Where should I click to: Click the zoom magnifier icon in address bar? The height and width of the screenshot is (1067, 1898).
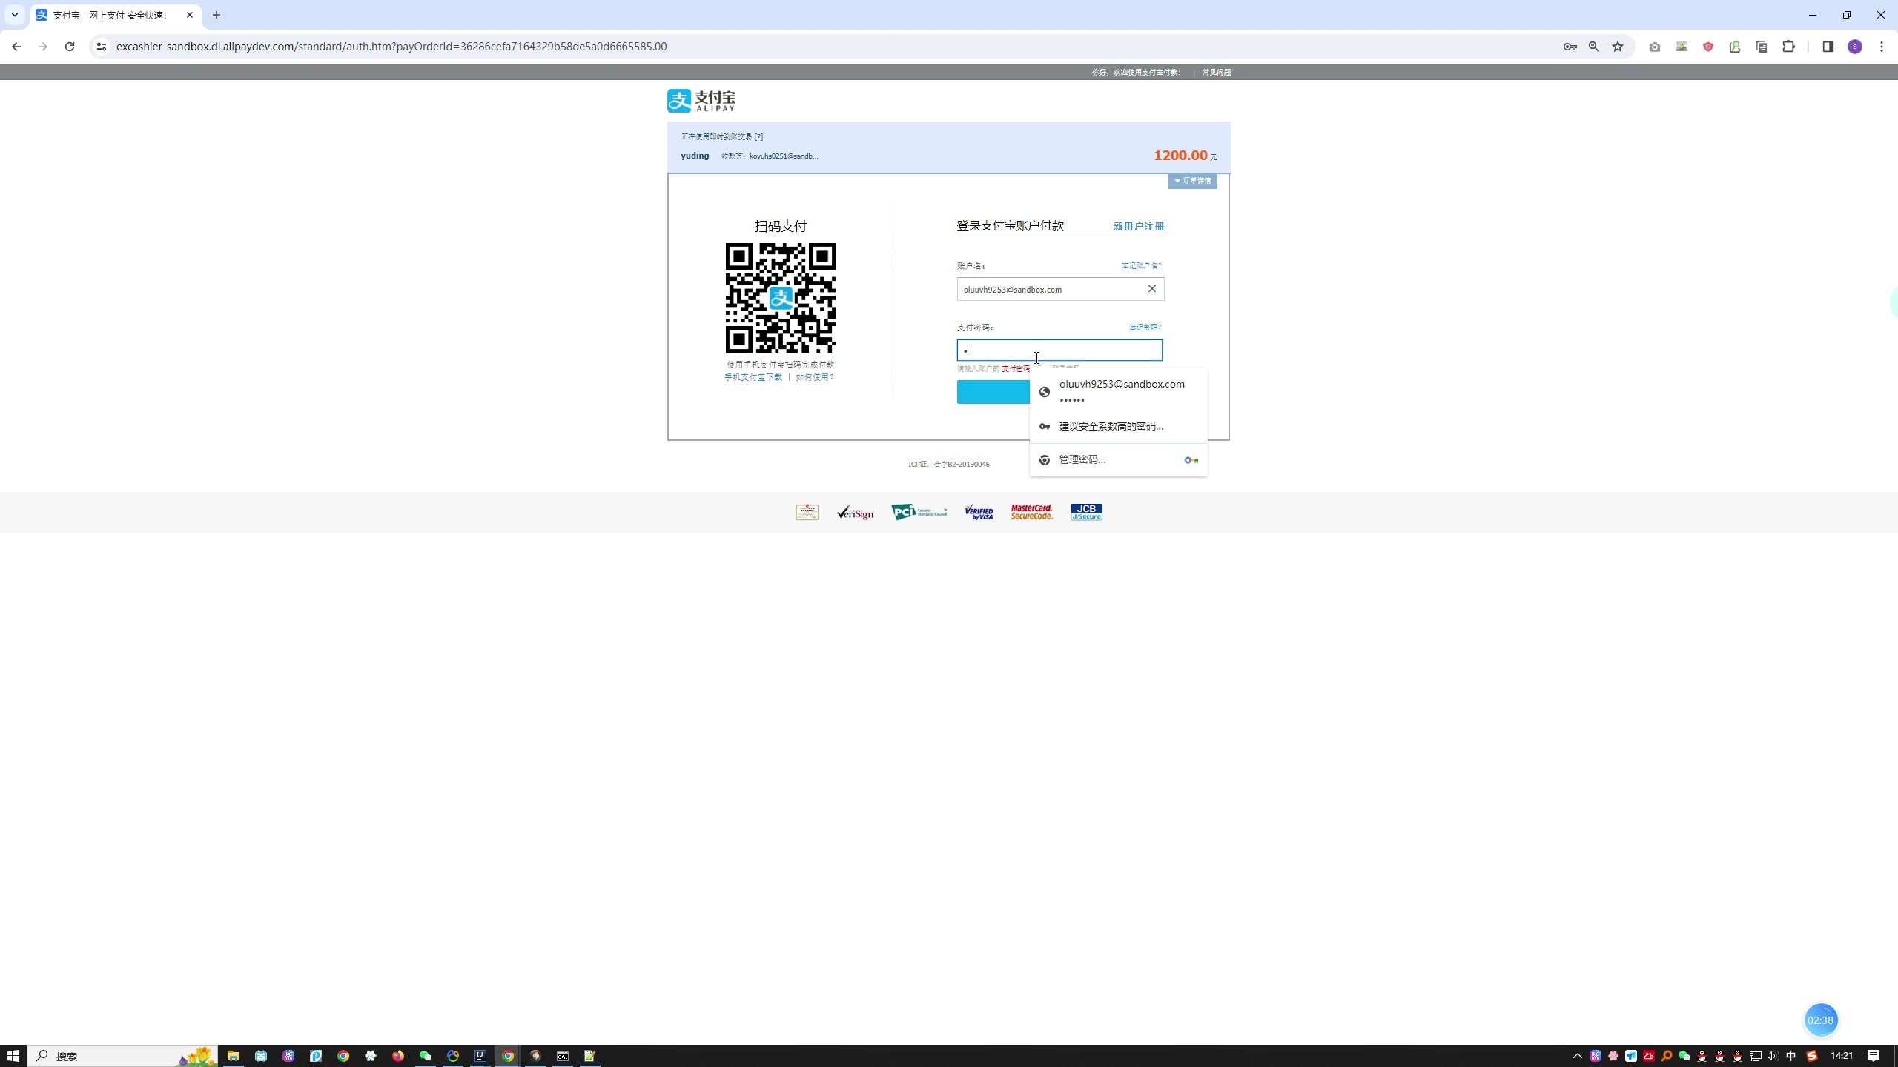[1593, 47]
